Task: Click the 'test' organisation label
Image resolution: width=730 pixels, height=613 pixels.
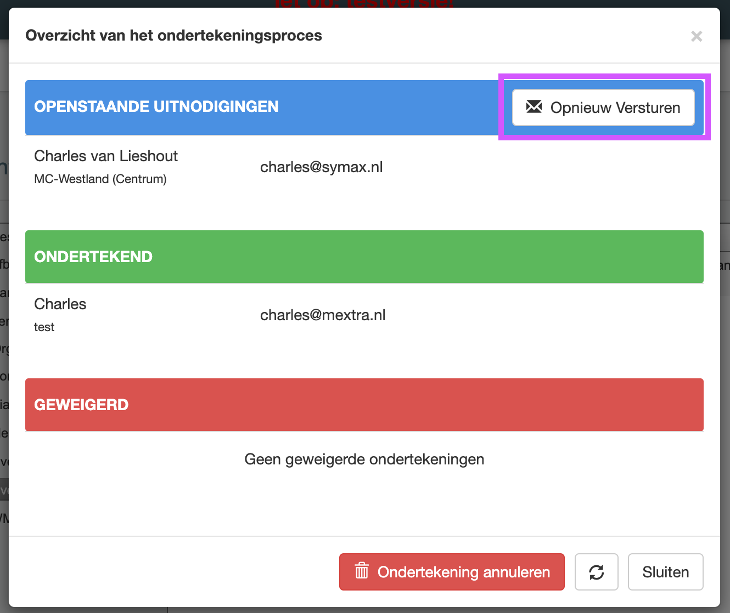Action: [44, 327]
